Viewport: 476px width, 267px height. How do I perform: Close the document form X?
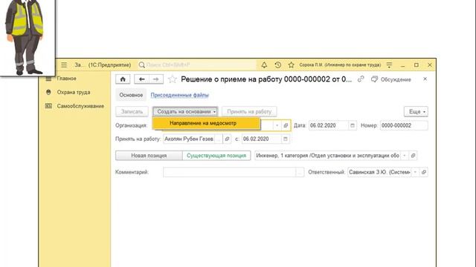(x=425, y=79)
